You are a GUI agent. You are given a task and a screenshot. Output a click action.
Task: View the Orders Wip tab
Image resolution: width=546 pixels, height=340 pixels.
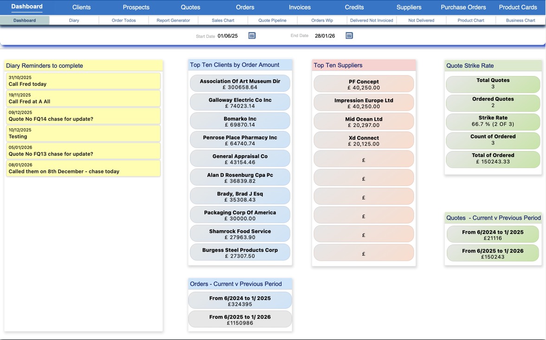[321, 20]
